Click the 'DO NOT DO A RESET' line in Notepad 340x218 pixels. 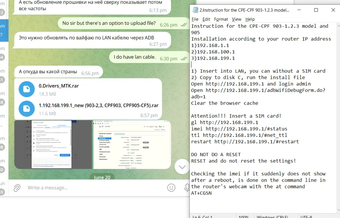point(216,154)
